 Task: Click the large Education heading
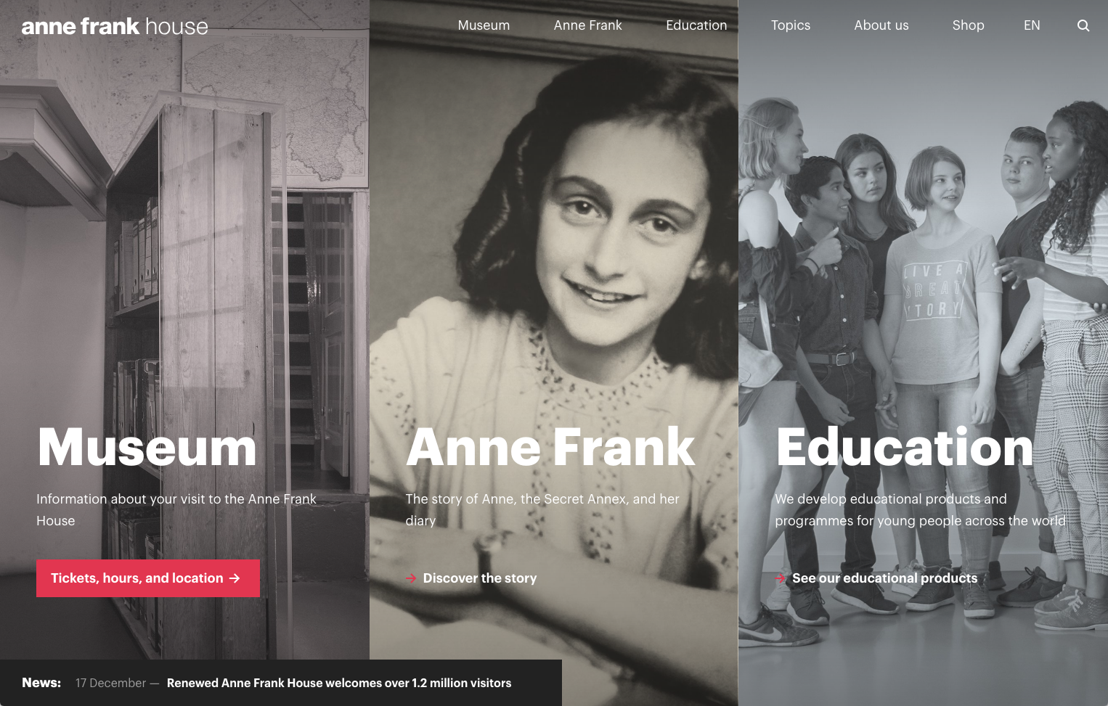pos(905,448)
